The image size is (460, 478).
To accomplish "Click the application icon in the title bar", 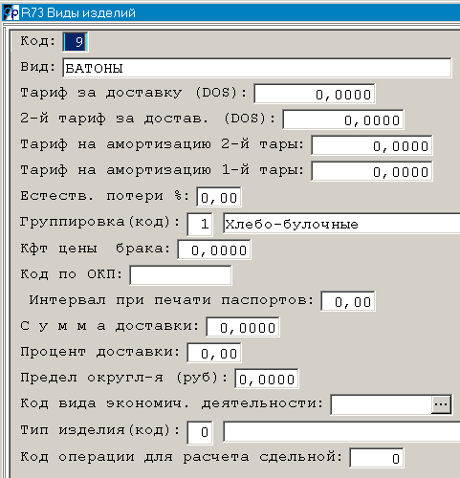I will point(11,13).
